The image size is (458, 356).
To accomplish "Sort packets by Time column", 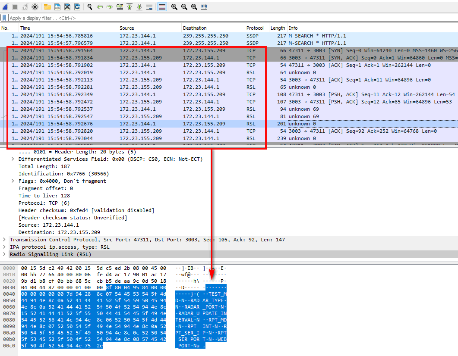I will 69,28.
